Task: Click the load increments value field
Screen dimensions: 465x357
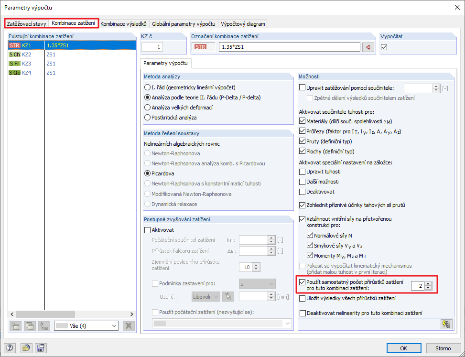Action: point(418,286)
